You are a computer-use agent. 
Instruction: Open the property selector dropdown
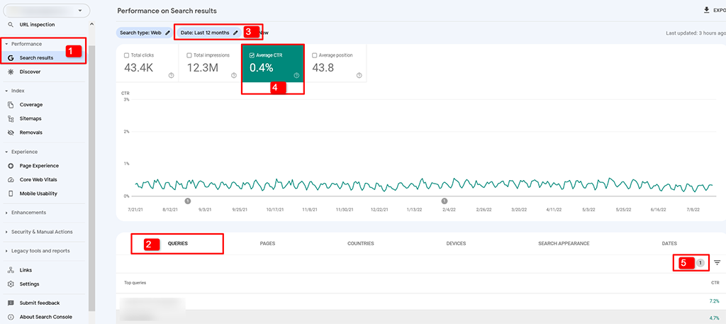coord(48,10)
